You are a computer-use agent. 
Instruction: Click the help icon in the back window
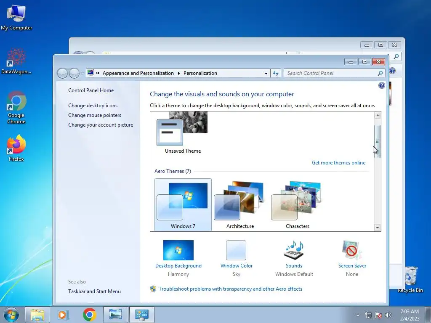point(392,71)
